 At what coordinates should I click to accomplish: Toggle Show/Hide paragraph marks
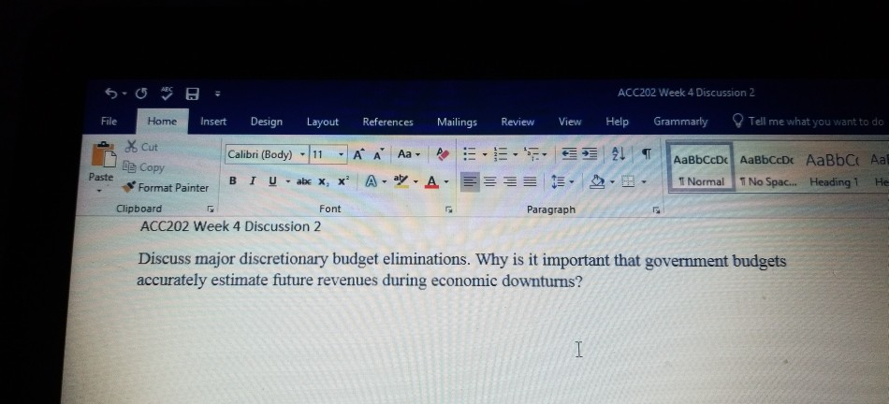point(647,154)
